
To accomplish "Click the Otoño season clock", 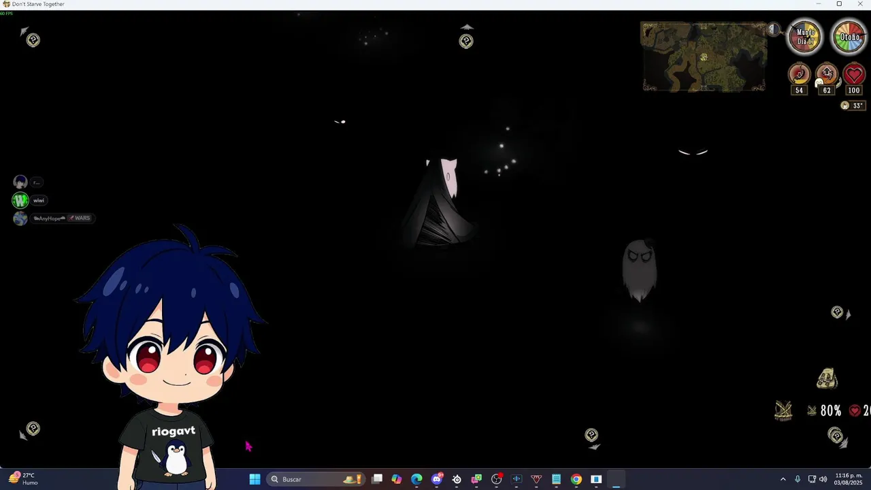I will pyautogui.click(x=849, y=37).
